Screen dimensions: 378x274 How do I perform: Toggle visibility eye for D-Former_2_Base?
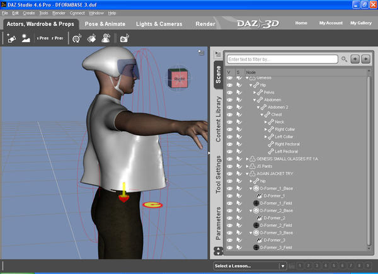229,210
